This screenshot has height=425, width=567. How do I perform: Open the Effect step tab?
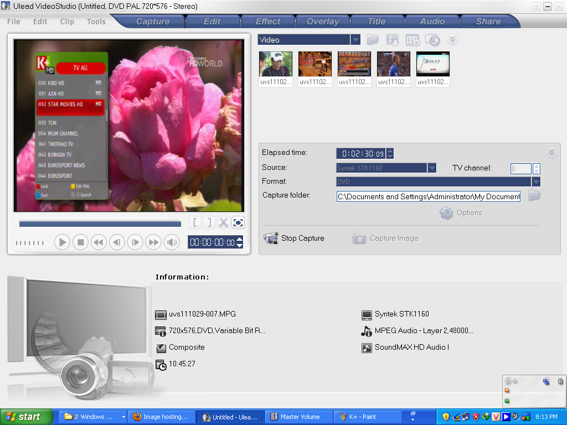(x=267, y=22)
